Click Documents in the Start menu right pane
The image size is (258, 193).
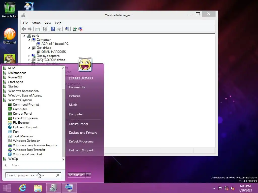[77, 87]
